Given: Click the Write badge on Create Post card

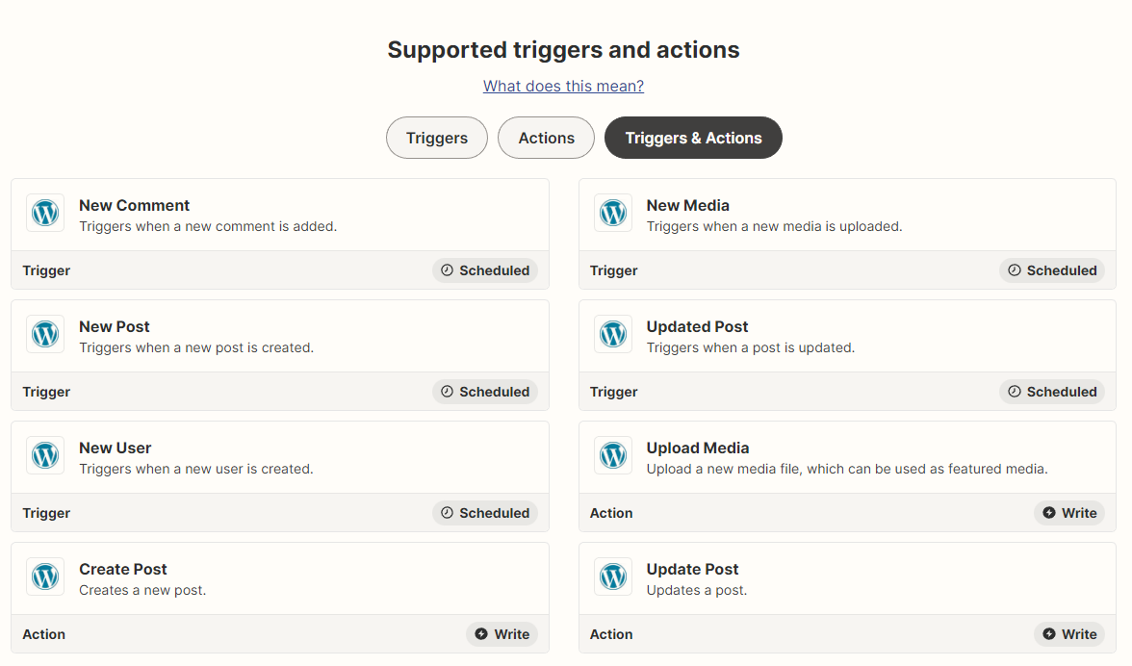Looking at the screenshot, I should click(502, 634).
